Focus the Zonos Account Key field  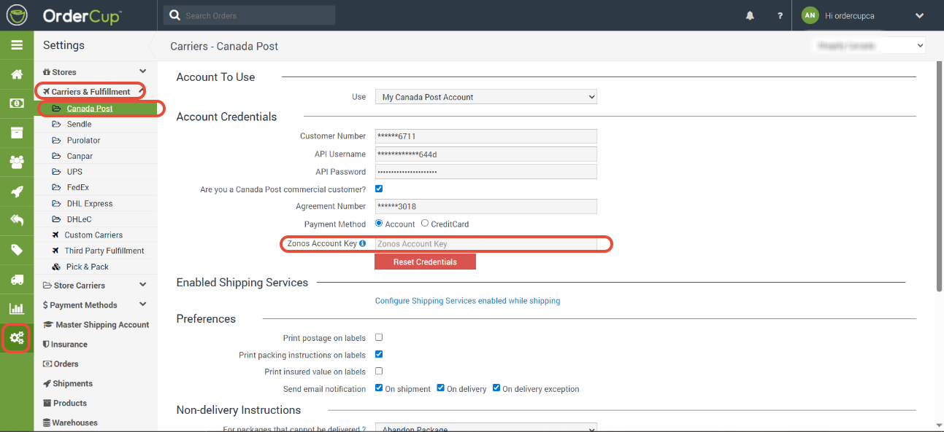tap(486, 244)
